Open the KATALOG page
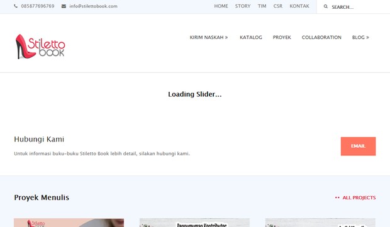390x227 pixels. pyautogui.click(x=251, y=37)
